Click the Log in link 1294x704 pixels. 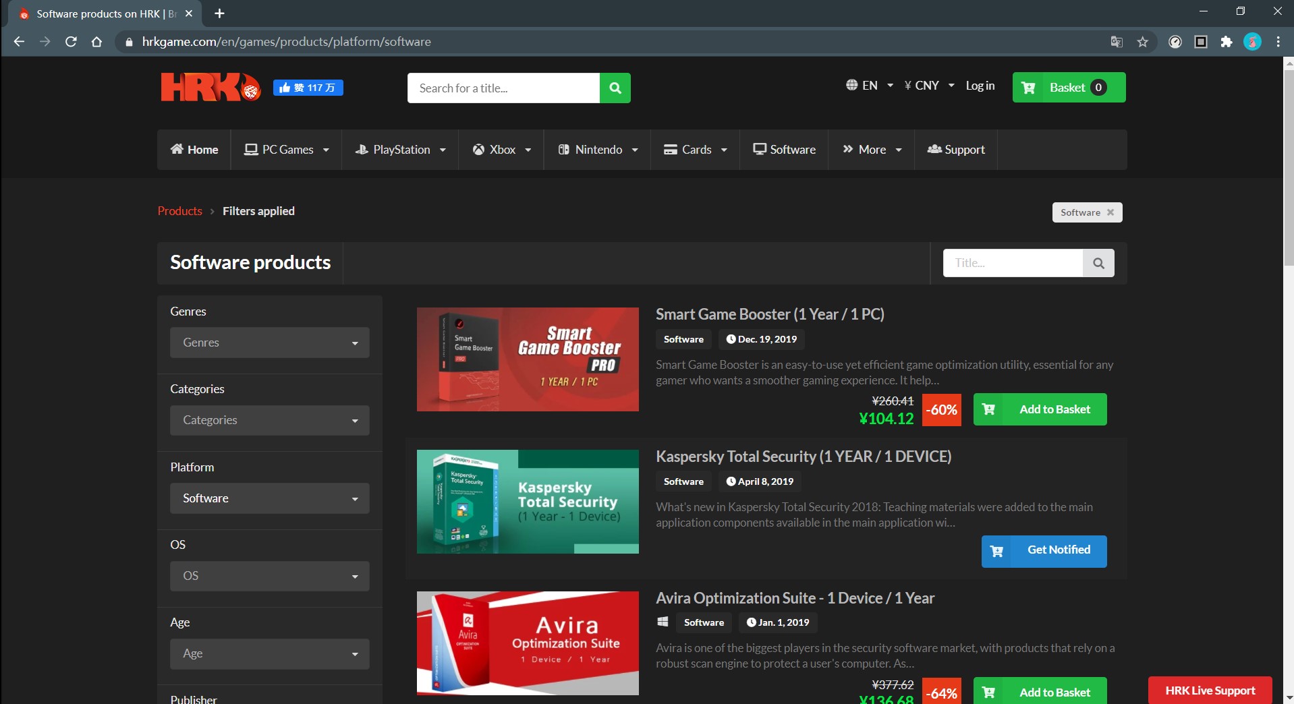980,86
